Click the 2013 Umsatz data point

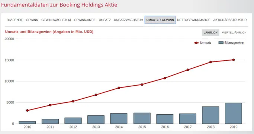click(96, 95)
